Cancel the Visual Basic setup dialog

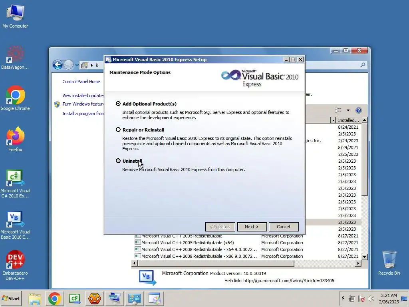(x=284, y=227)
